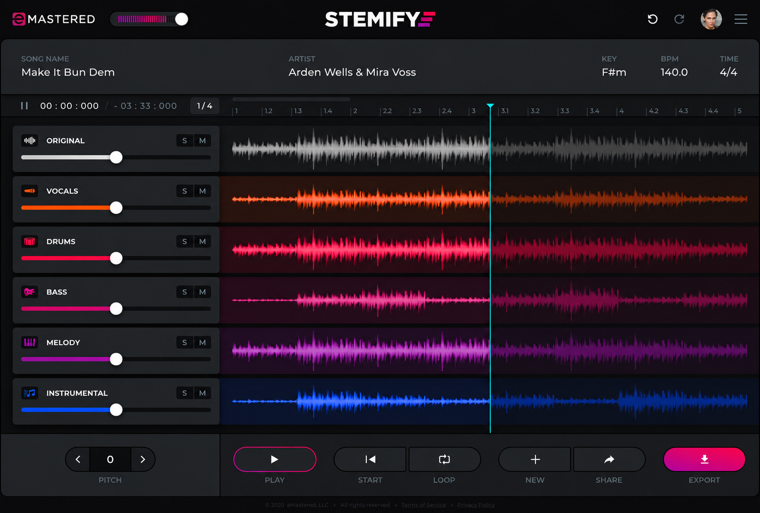Mute the Vocals track

202,191
